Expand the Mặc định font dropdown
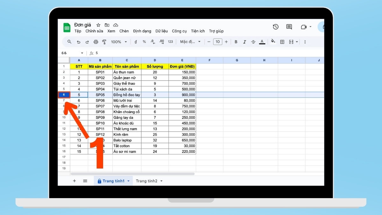Screen dimensions: 382x215 click(190, 42)
